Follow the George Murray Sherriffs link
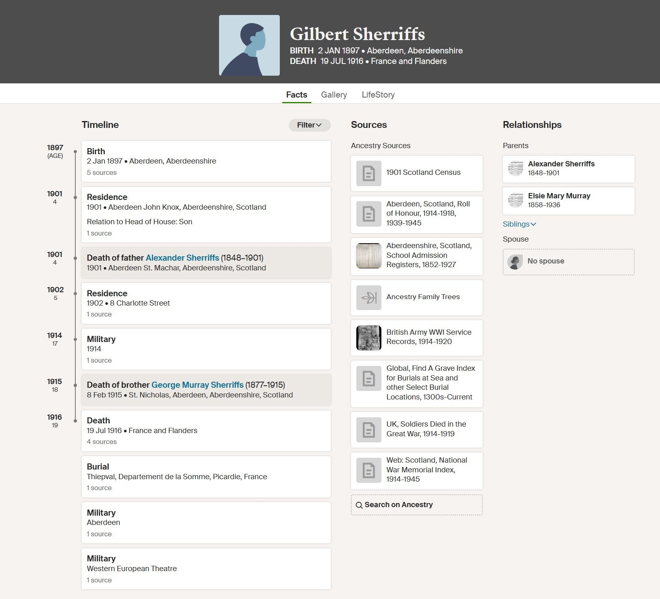 197,385
